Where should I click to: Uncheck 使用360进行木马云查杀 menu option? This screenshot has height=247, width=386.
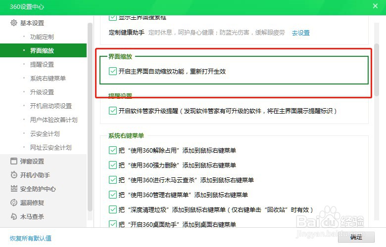coord(112,180)
